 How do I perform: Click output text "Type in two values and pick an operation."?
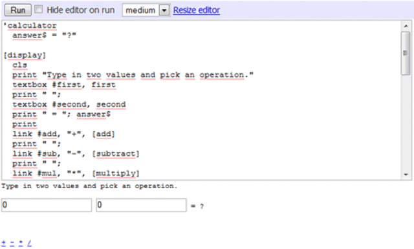click(x=89, y=186)
